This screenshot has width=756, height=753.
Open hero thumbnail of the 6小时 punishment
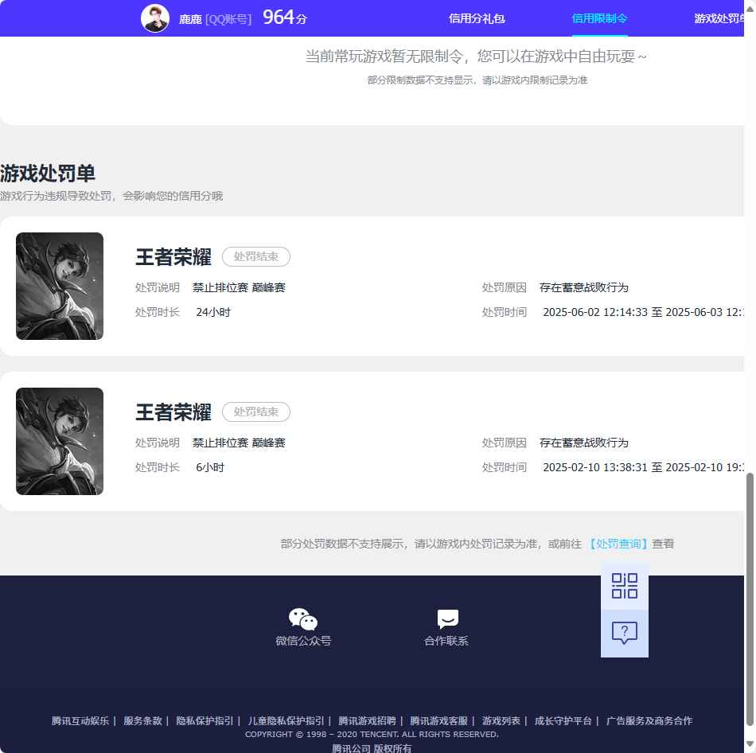point(60,442)
